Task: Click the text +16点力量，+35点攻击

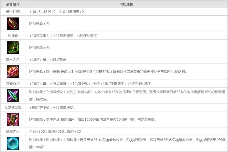Action: click(x=48, y=60)
